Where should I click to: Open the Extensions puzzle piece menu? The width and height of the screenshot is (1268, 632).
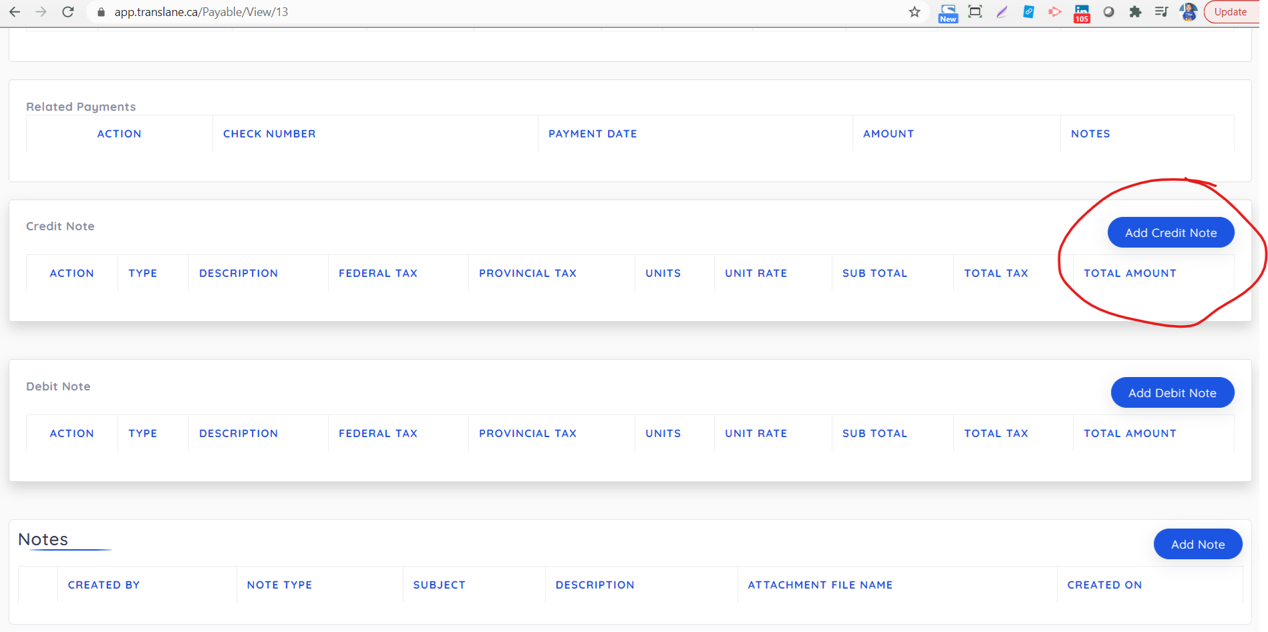[1135, 12]
